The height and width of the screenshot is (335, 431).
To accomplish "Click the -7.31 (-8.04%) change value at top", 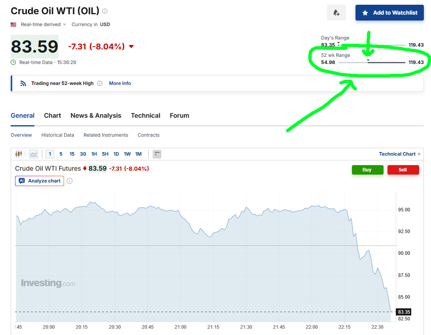I will (x=96, y=46).
